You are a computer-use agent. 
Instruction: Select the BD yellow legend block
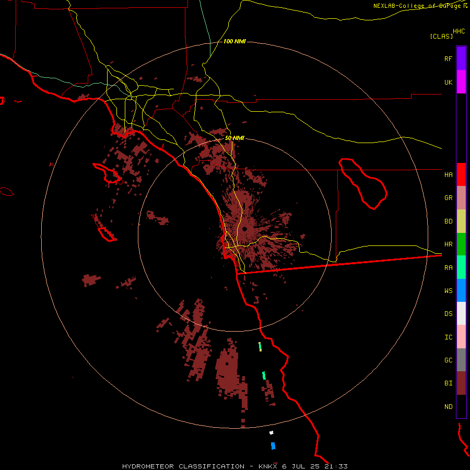pos(461,221)
